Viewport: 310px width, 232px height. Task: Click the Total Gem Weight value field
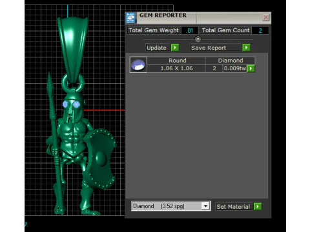pyautogui.click(x=189, y=30)
